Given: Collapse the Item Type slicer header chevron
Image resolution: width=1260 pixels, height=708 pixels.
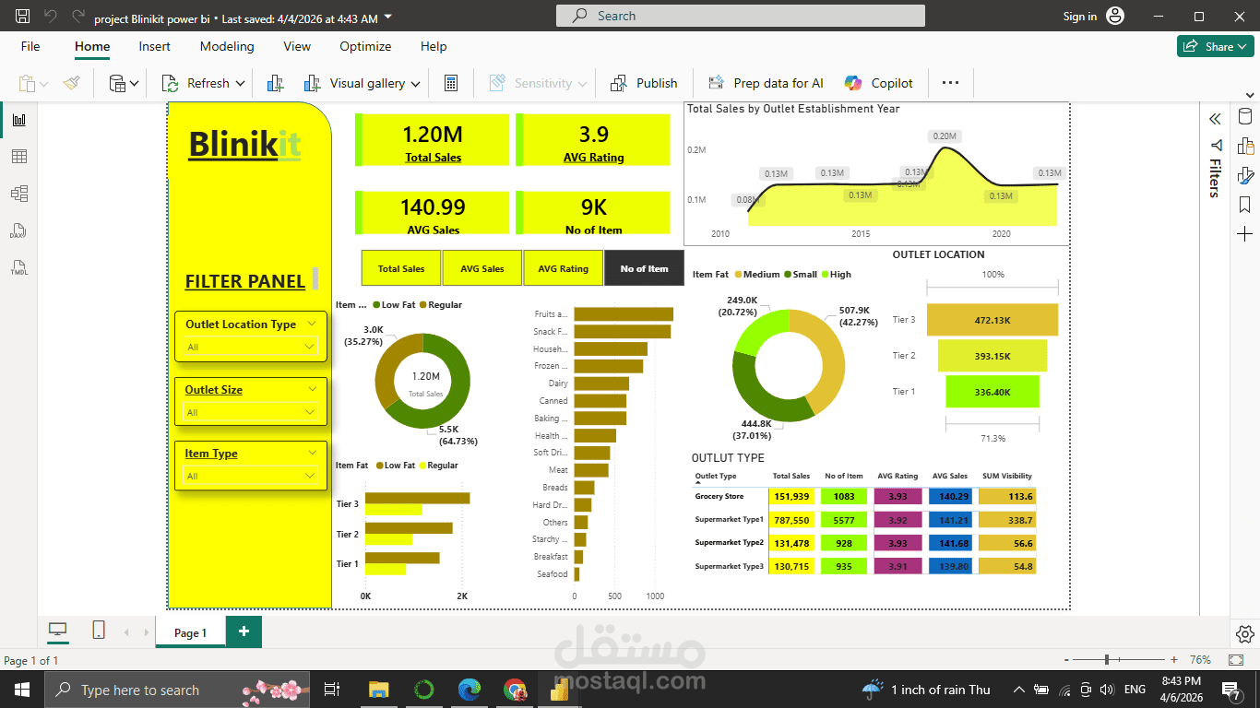Looking at the screenshot, I should tap(312, 453).
